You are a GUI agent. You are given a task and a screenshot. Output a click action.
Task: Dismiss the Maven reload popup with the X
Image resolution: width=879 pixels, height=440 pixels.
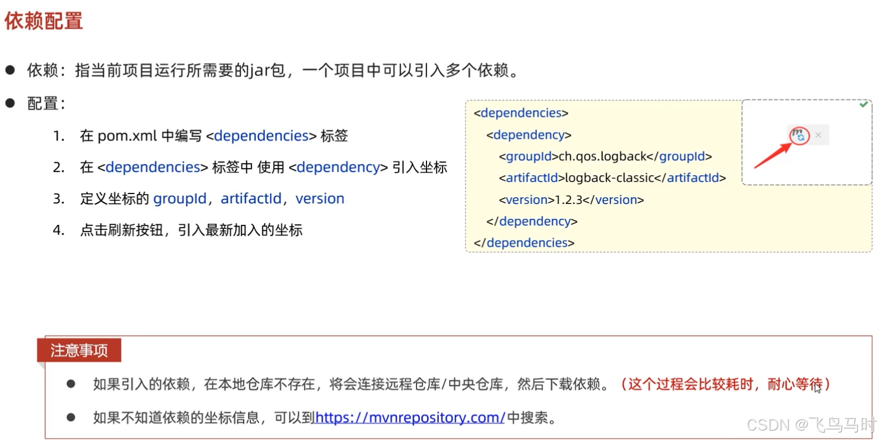click(x=818, y=135)
